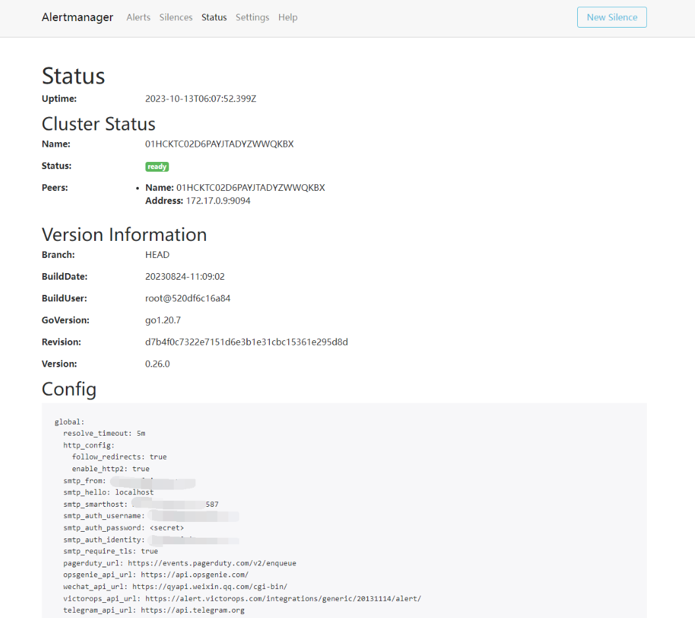Click the green ready status badge
The image size is (695, 618).
157,167
